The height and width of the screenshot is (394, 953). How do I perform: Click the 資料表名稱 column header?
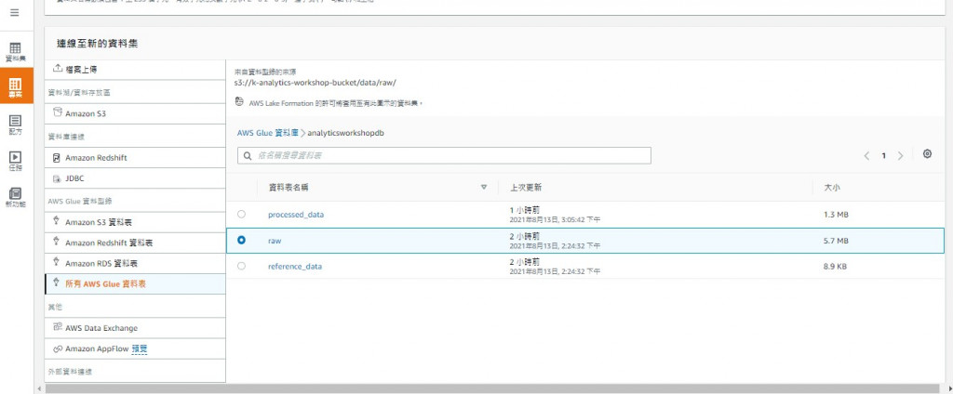[x=289, y=188]
